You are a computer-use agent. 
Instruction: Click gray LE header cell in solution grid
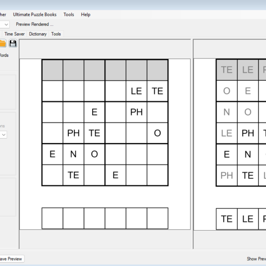(248, 70)
